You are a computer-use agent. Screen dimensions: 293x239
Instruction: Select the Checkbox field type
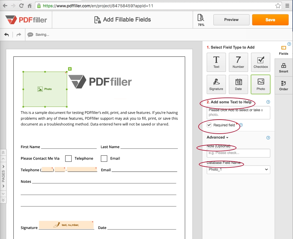click(260, 62)
